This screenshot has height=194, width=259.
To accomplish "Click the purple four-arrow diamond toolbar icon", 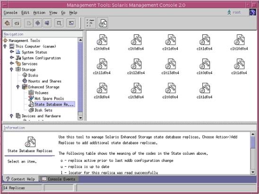I will [38, 23].
